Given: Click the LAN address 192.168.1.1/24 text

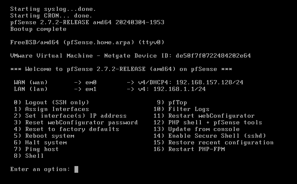Looking at the screenshot, I should point(179,89).
